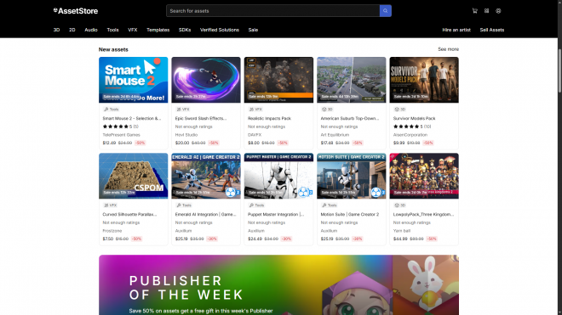The image size is (562, 315).
Task: Click Sell Assets link
Action: [492, 30]
